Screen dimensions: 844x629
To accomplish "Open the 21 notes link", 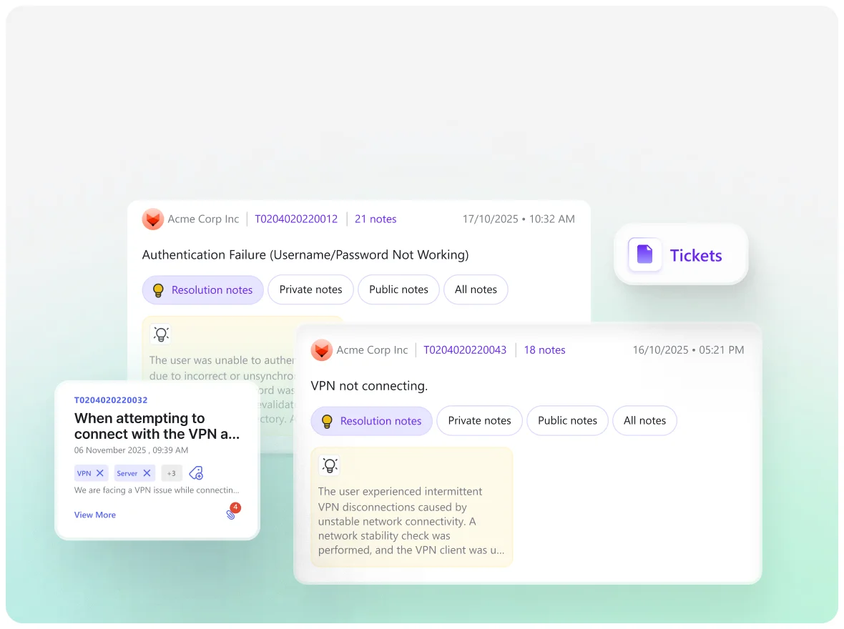I will click(x=376, y=219).
